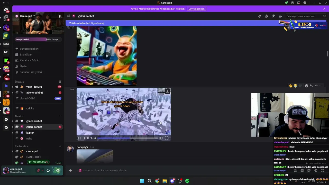The height and width of the screenshot is (185, 329).
Task: Mute the video volume
Action: 161,138
